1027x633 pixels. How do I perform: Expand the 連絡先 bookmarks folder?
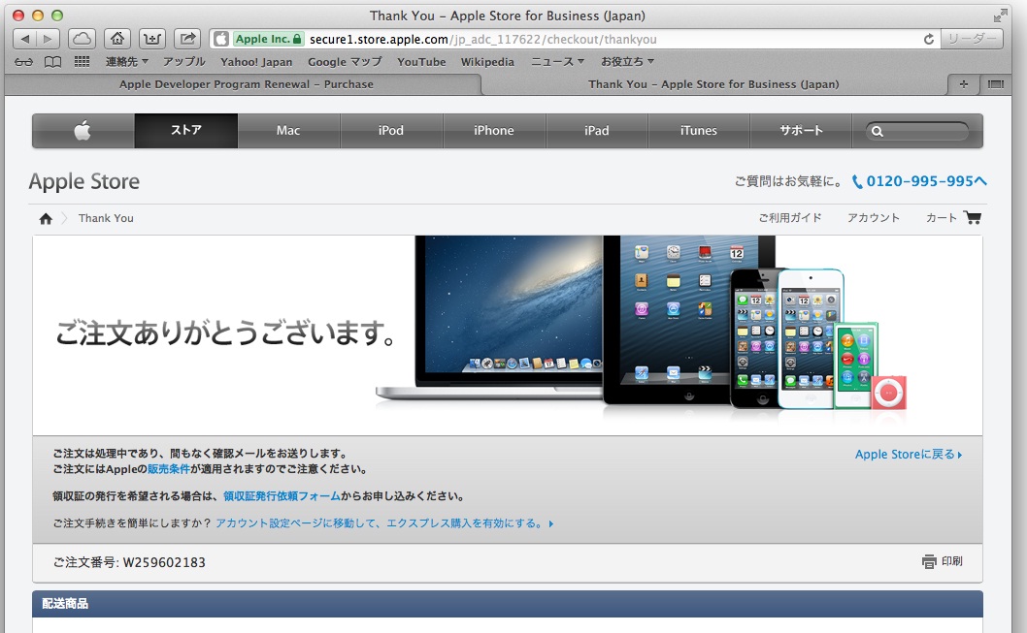[126, 62]
